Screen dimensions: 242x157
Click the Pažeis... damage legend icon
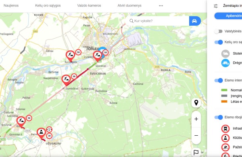pos(225,147)
